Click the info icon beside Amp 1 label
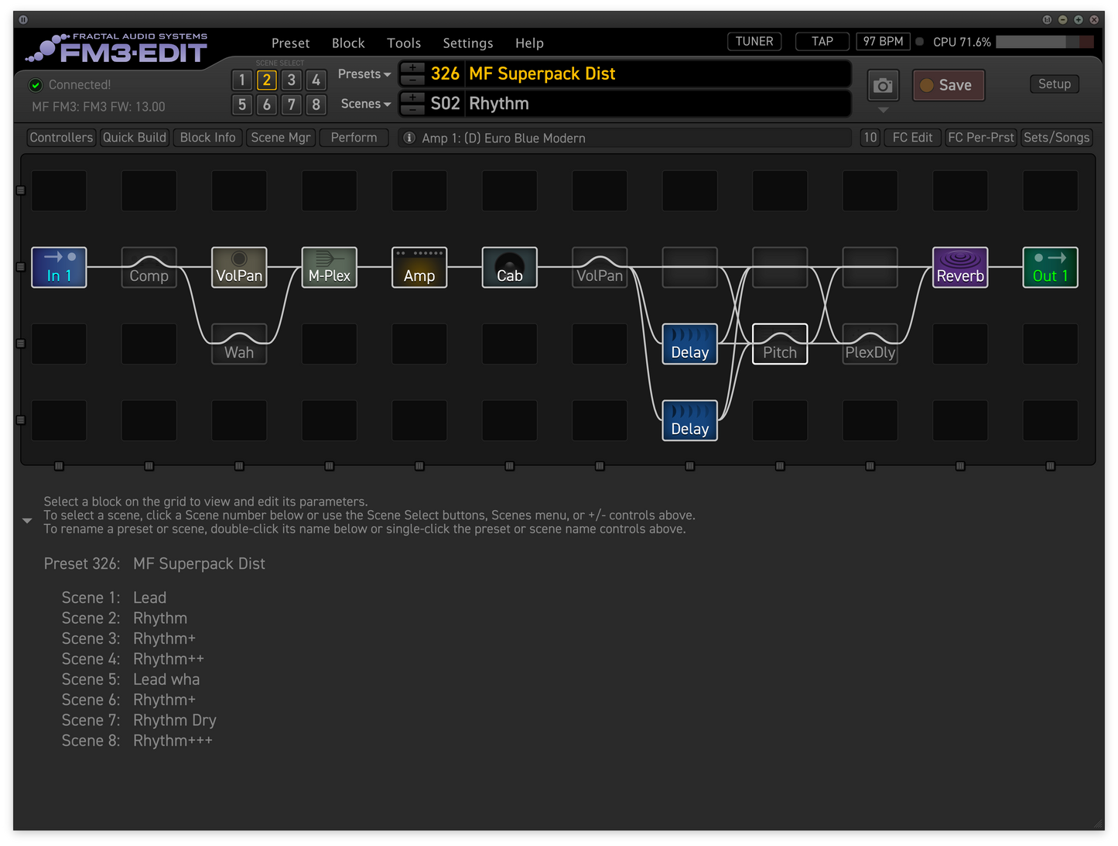Image resolution: width=1118 pixels, height=846 pixels. click(409, 138)
